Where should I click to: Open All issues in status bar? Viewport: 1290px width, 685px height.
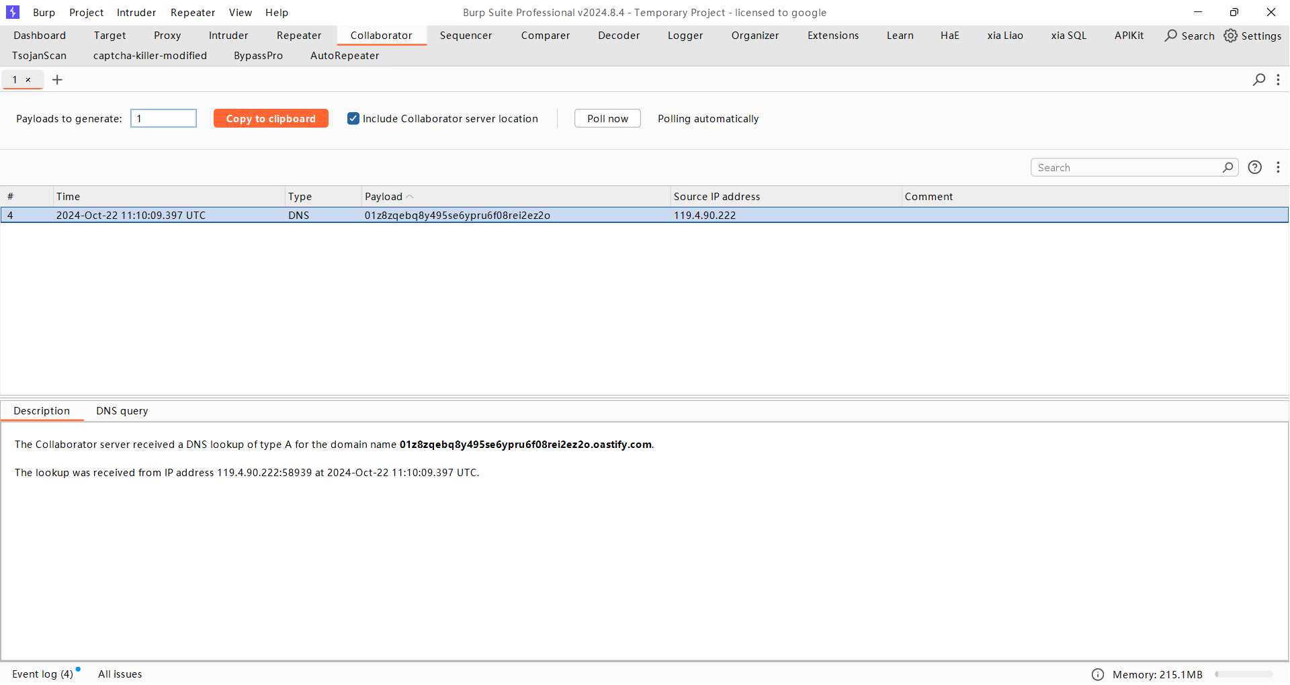(x=120, y=674)
